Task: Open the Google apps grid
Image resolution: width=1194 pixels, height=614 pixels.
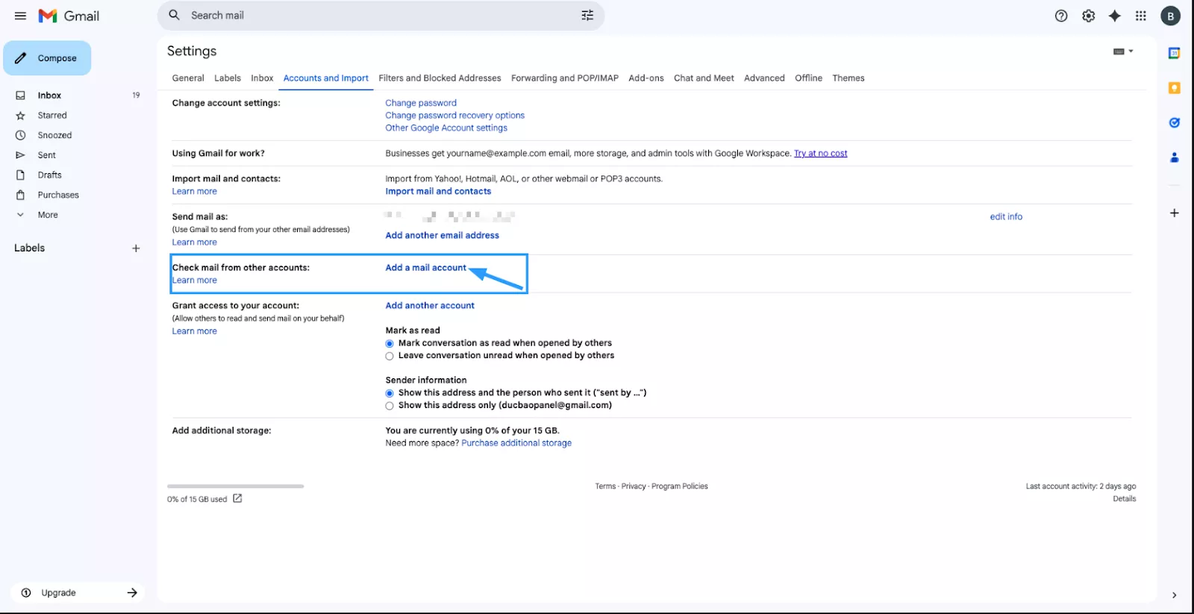Action: point(1140,16)
